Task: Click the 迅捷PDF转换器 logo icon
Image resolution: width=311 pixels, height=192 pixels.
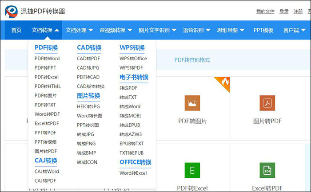Action: (x=11, y=12)
